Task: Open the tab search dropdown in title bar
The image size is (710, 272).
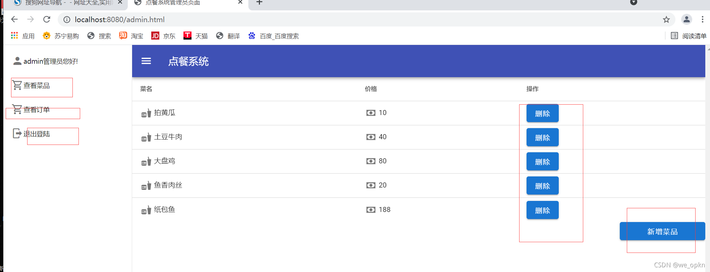Action: coord(634,2)
